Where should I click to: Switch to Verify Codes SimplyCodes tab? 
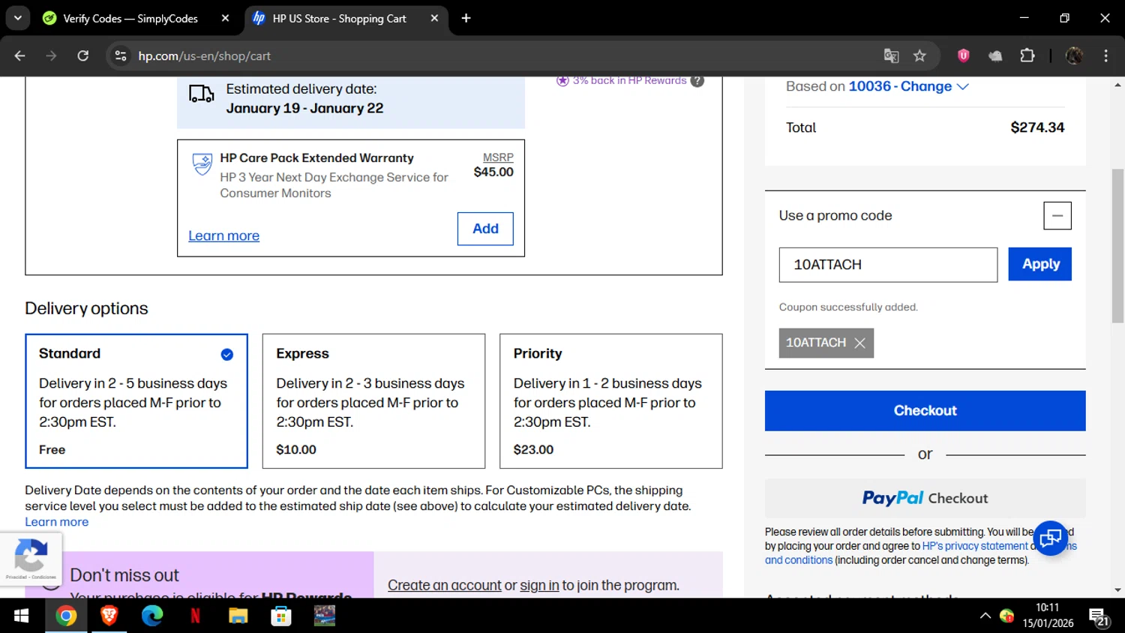click(130, 18)
